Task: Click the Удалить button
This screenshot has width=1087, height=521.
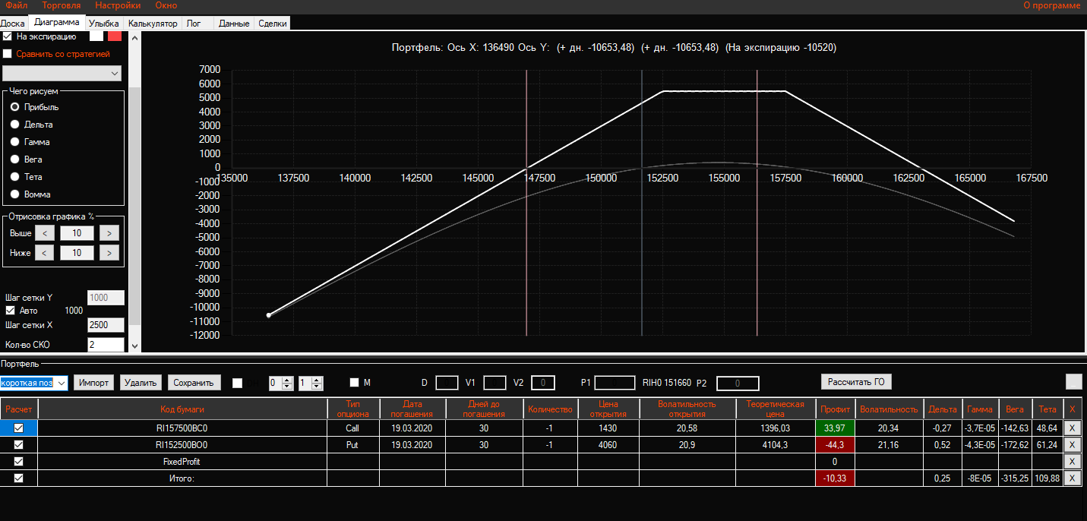Action: click(141, 382)
